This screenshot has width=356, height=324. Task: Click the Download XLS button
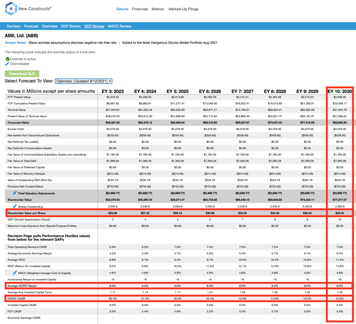coord(22,74)
